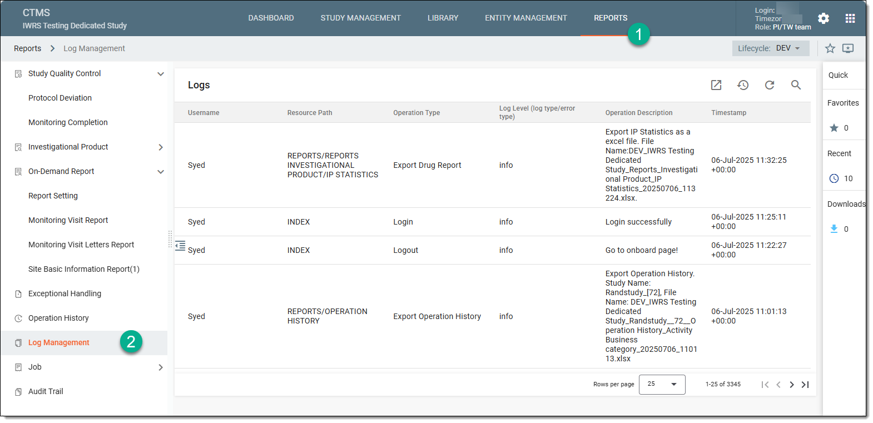Refresh the Logs table

pyautogui.click(x=770, y=85)
